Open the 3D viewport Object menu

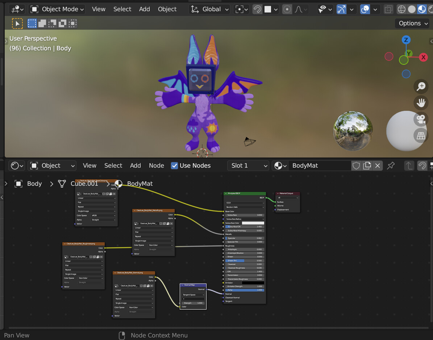(167, 9)
